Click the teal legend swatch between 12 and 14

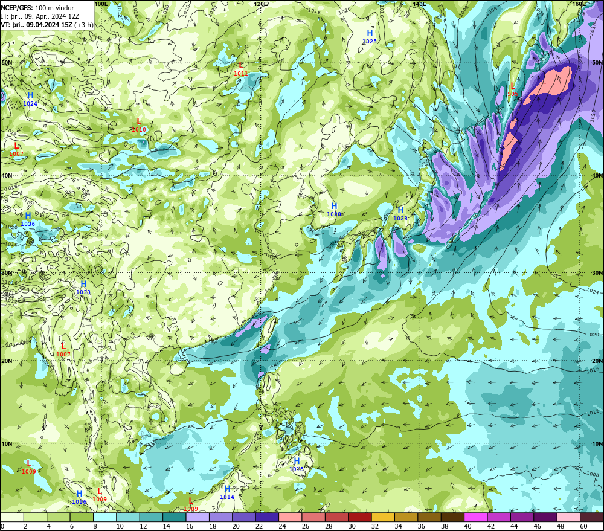click(151, 517)
